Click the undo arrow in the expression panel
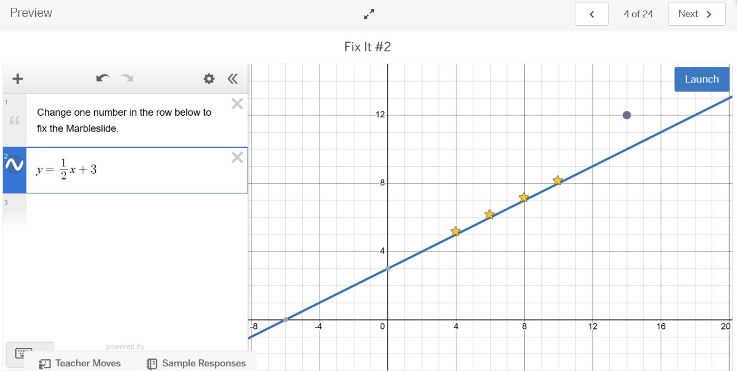 103,78
